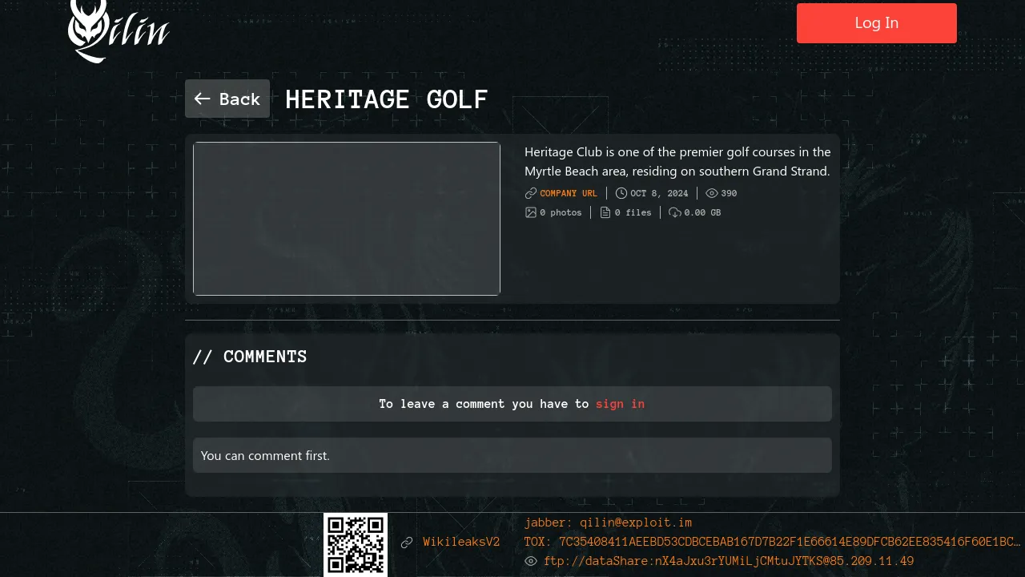
Task: Click the clock icon next to the date
Action: point(621,193)
